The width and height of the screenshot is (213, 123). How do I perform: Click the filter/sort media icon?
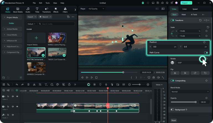point(68,17)
